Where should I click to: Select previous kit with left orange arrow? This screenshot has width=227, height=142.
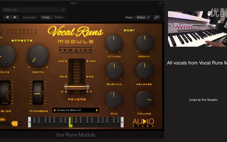pos(54,110)
